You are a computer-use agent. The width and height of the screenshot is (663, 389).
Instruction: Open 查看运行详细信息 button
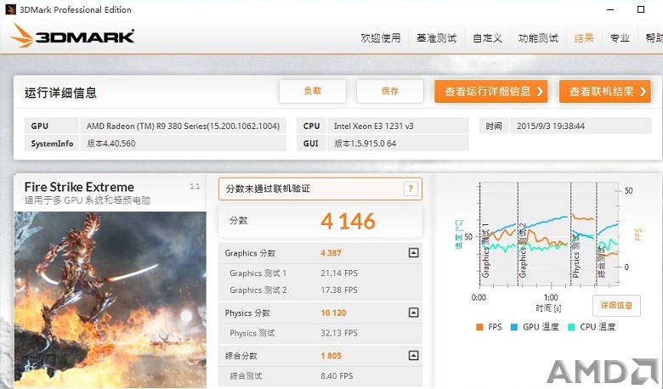click(491, 91)
